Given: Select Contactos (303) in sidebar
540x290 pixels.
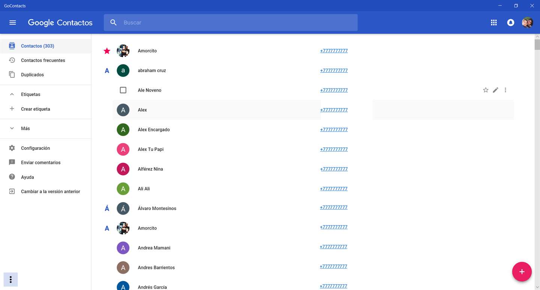Looking at the screenshot, I should (x=45, y=46).
